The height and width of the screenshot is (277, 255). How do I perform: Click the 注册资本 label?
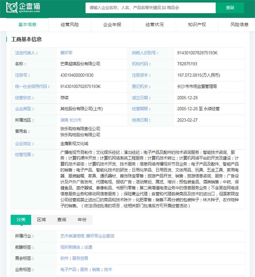pyautogui.click(x=140, y=75)
